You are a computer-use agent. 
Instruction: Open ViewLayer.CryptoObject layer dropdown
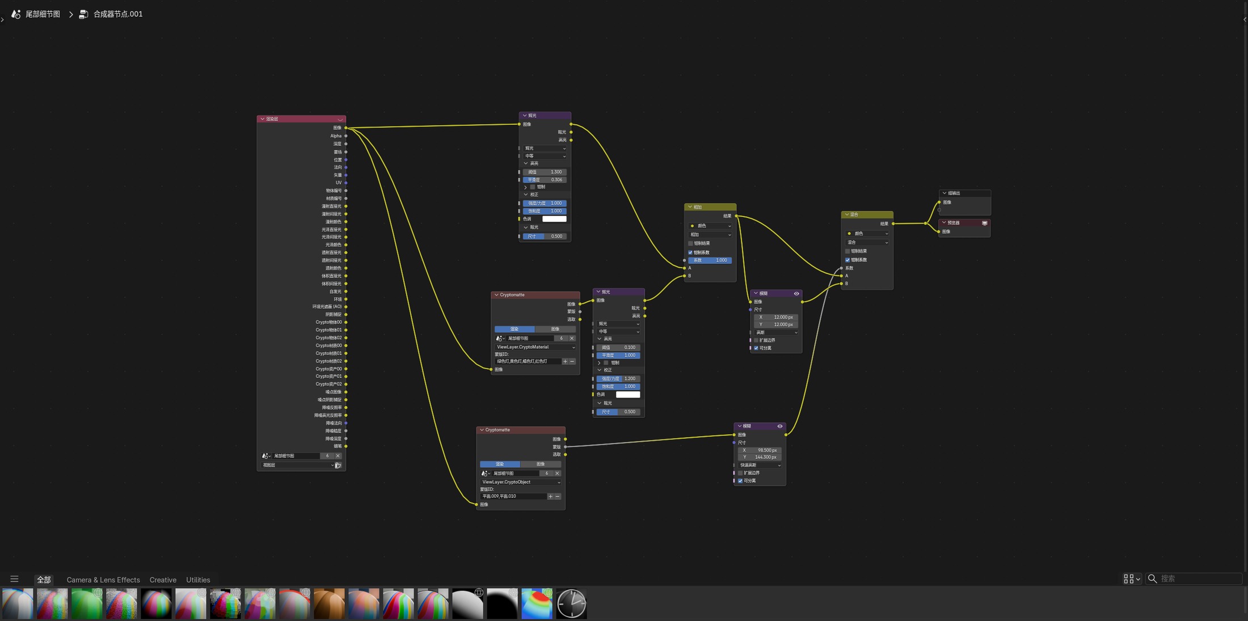521,482
